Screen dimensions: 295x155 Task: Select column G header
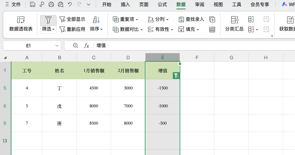(x=232, y=57)
